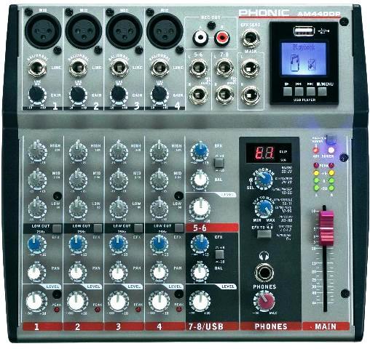Image resolution: width=370 pixels, height=349 pixels.
Task: Click the play button on the USB player
Action: [288, 92]
